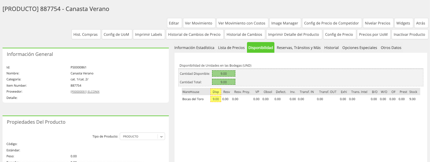Click the Nombre value Canasta Verano
Screen dimensions: 430x162
[82, 73]
